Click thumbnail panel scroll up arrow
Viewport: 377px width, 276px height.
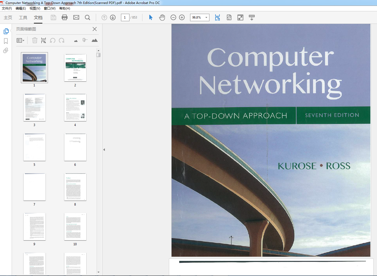pos(98,50)
